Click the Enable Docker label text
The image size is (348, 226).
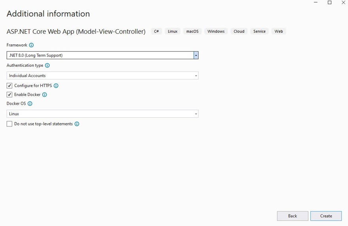click(x=27, y=95)
